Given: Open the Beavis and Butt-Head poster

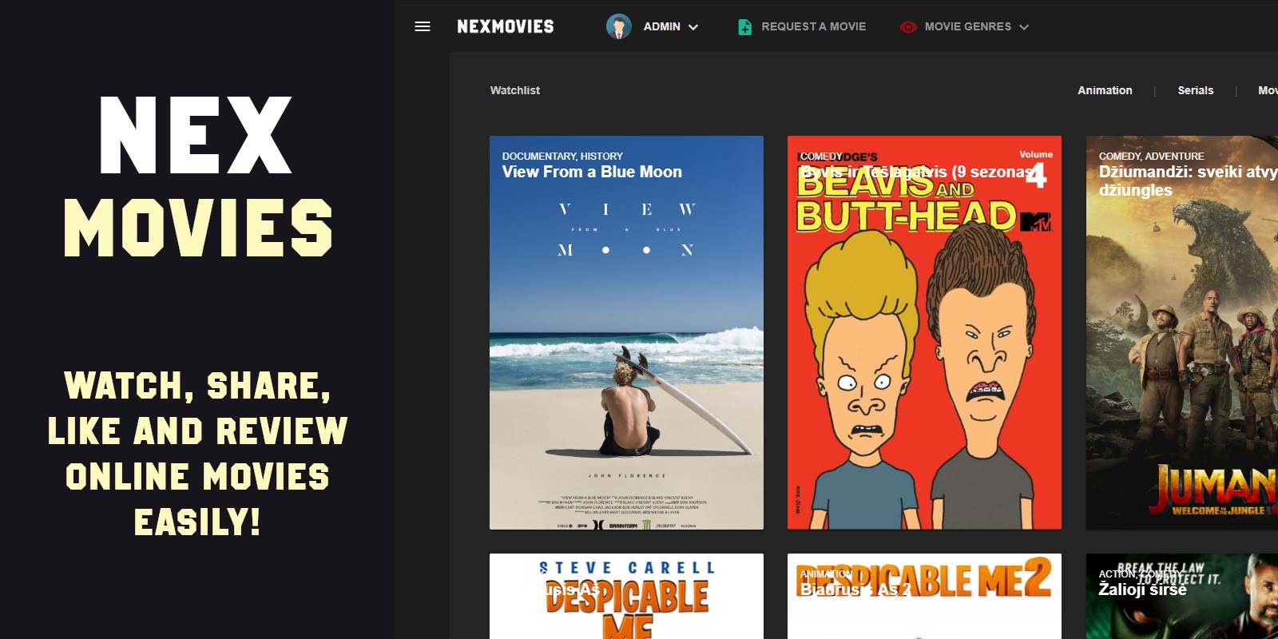Looking at the screenshot, I should [924, 332].
